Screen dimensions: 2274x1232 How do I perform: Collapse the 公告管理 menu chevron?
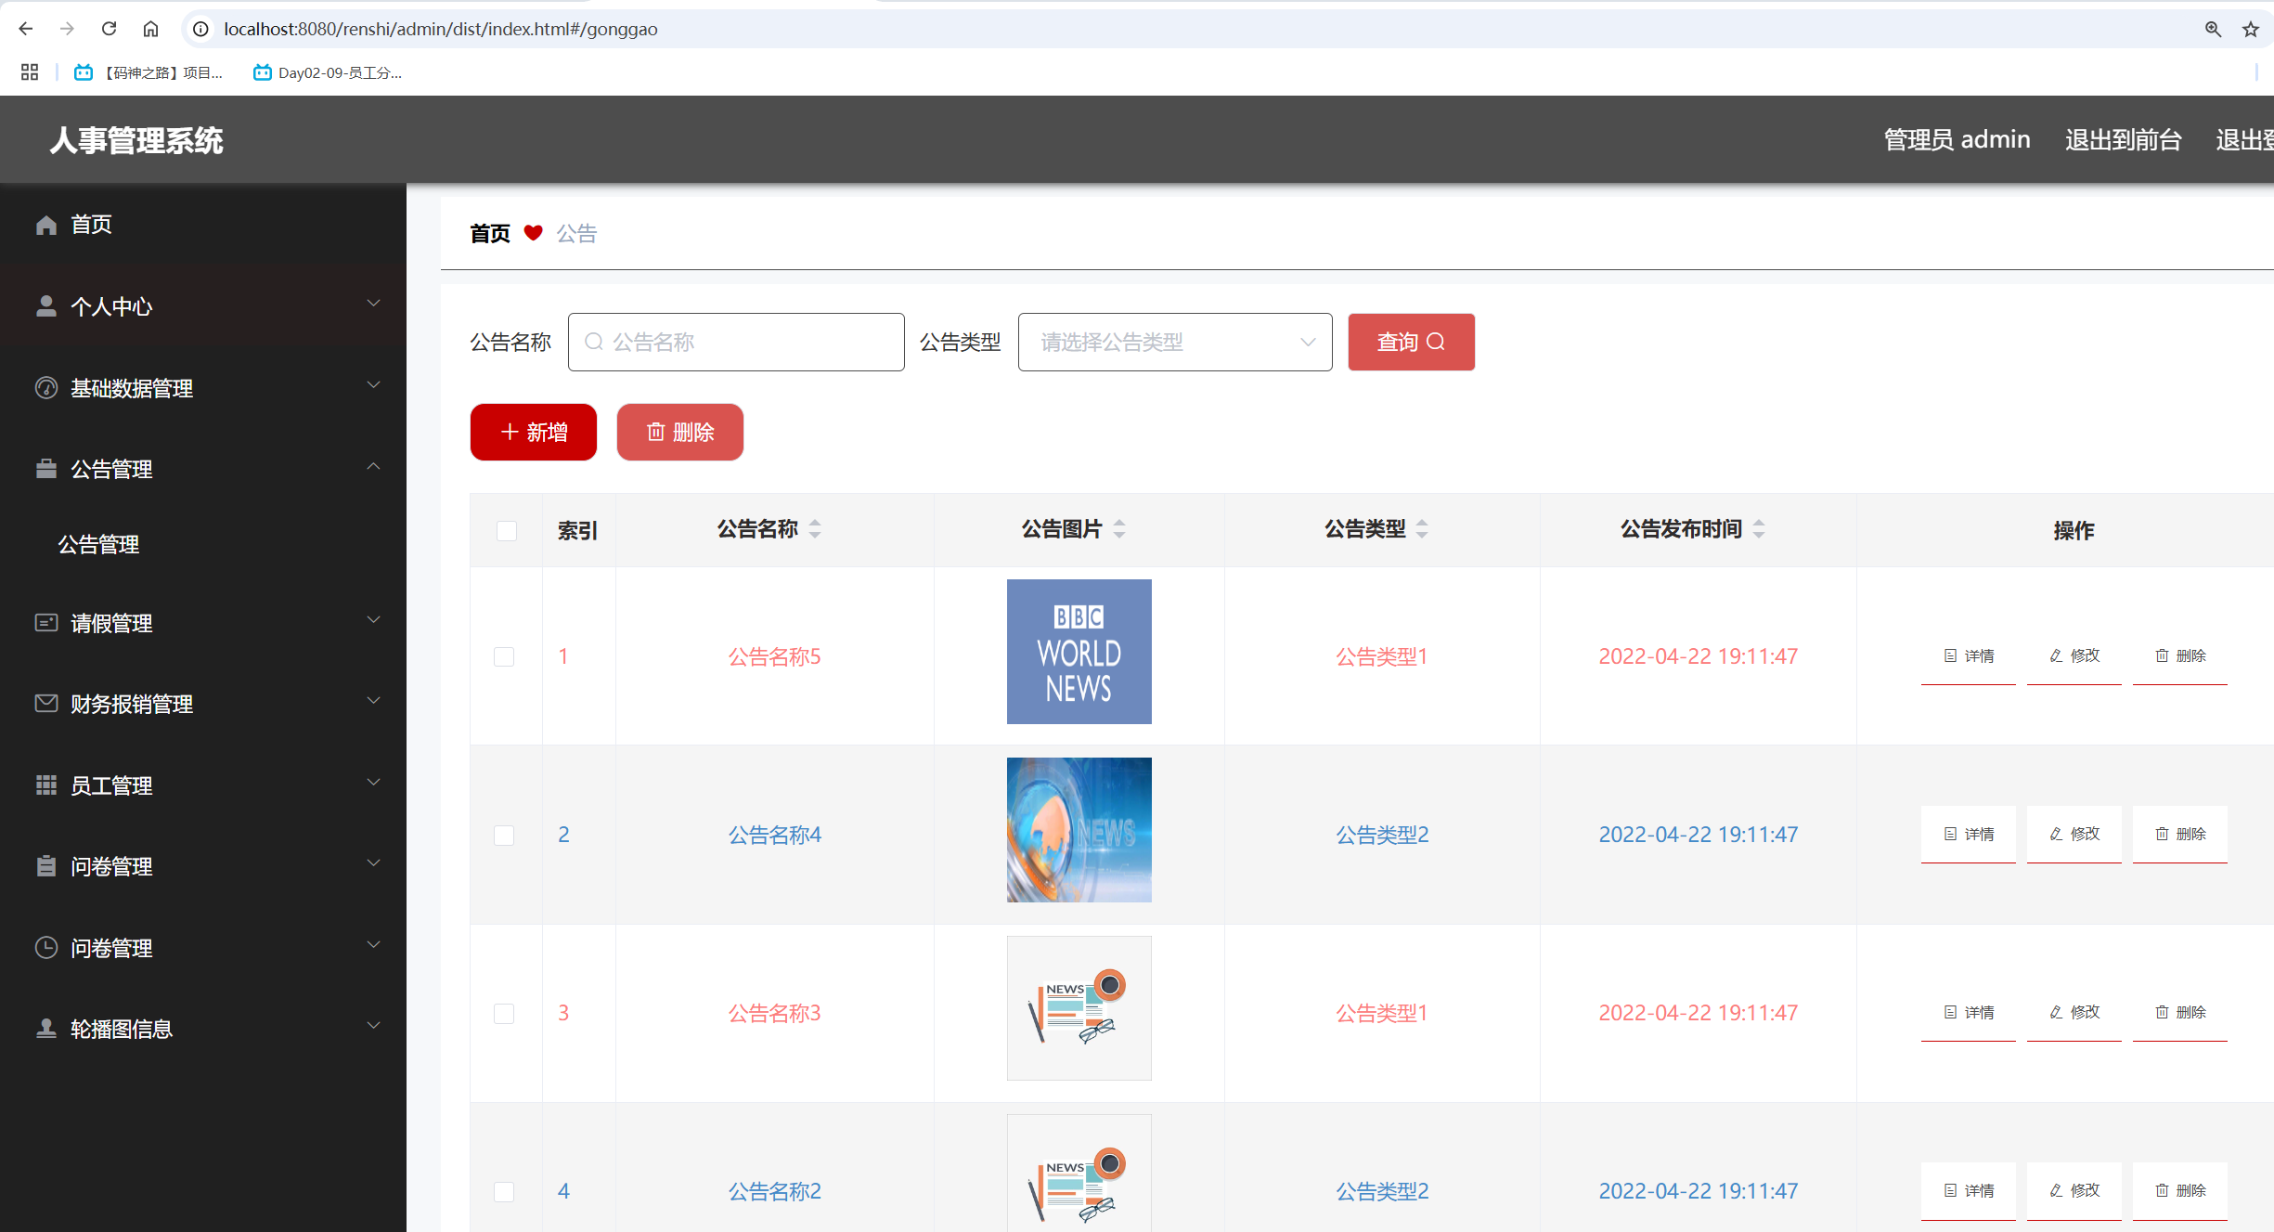click(373, 466)
